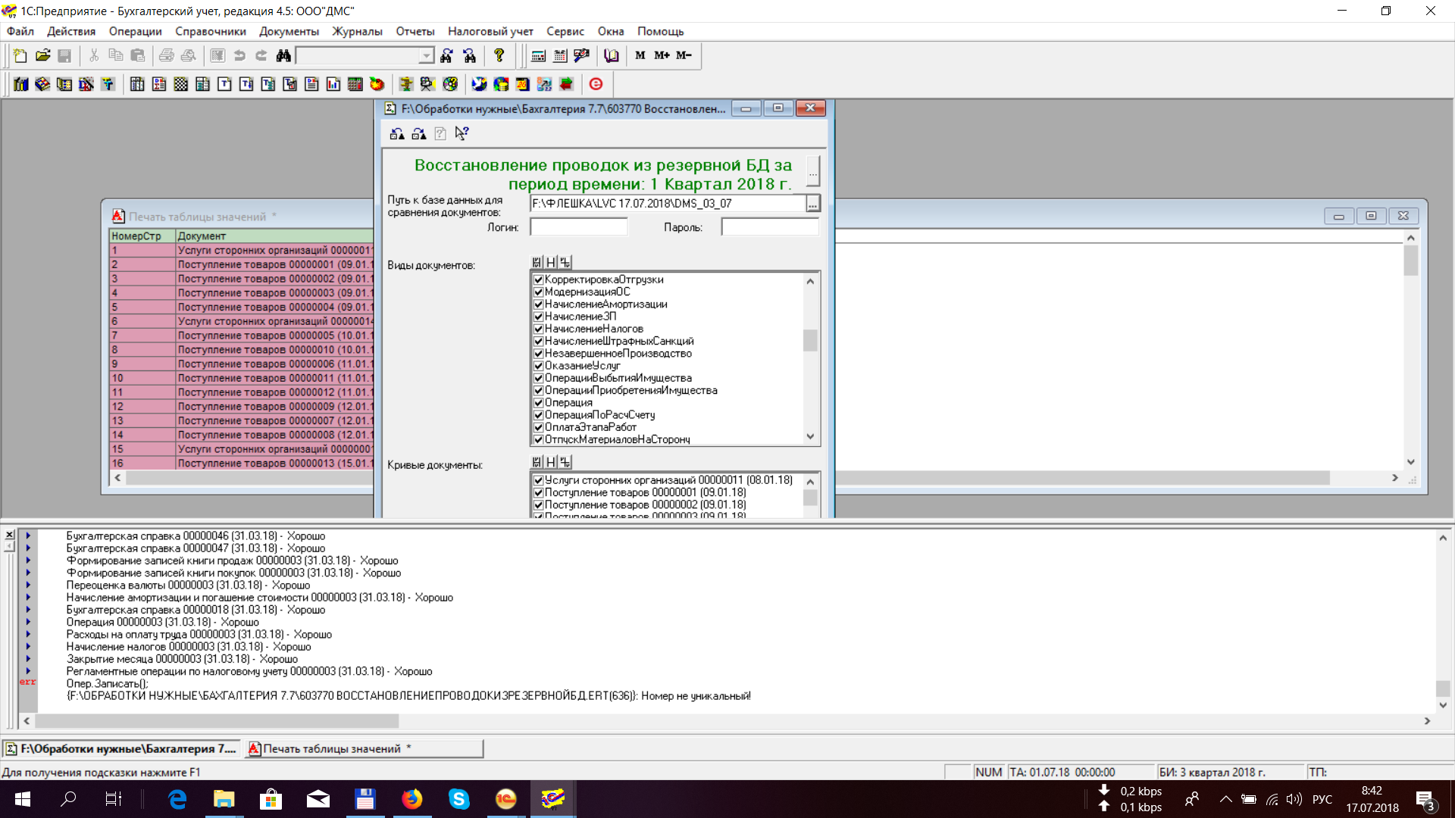This screenshot has width=1455, height=818.
Task: Click the select-all icon above Виды документов list
Action: 537,262
